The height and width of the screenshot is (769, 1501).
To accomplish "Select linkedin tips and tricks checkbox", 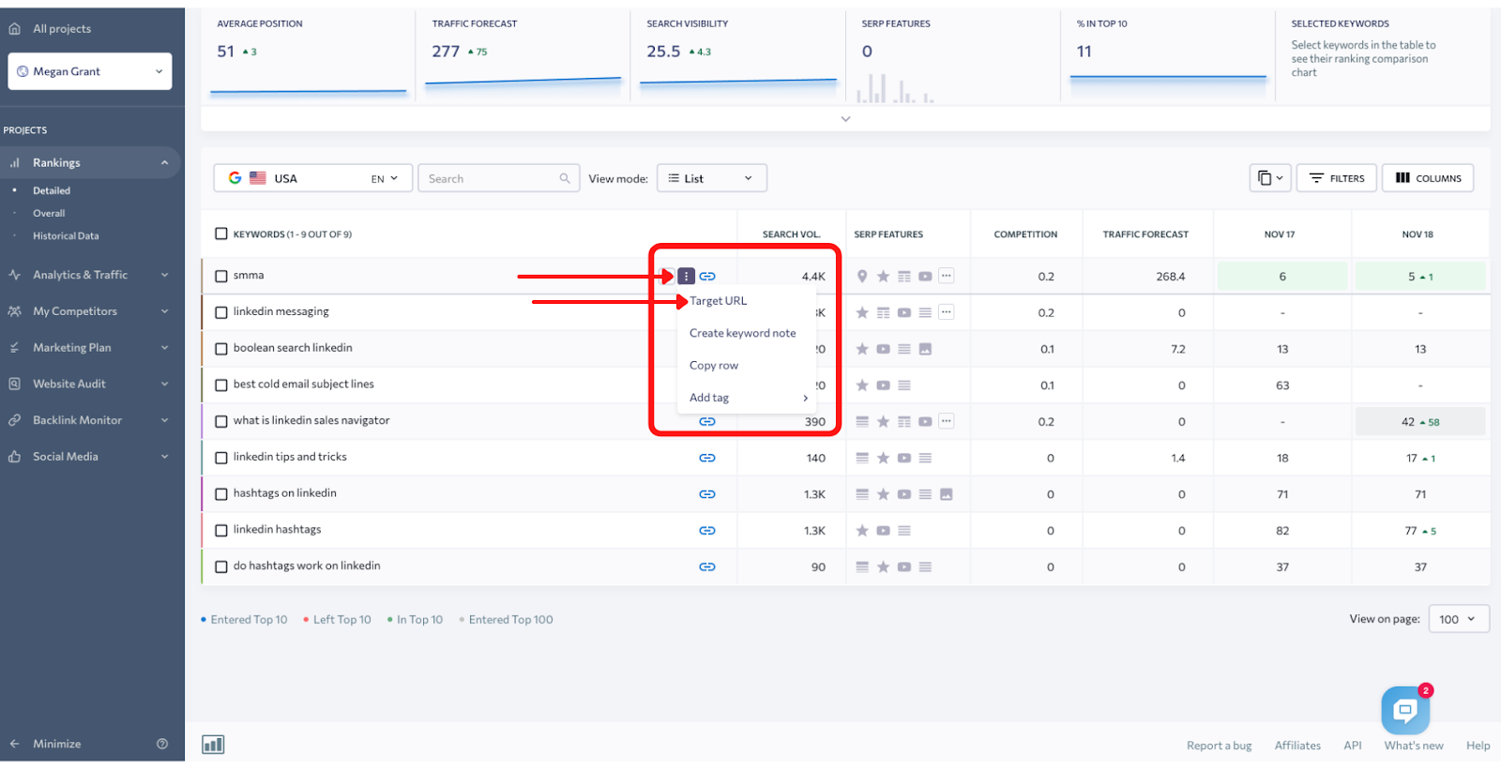I will pos(221,458).
